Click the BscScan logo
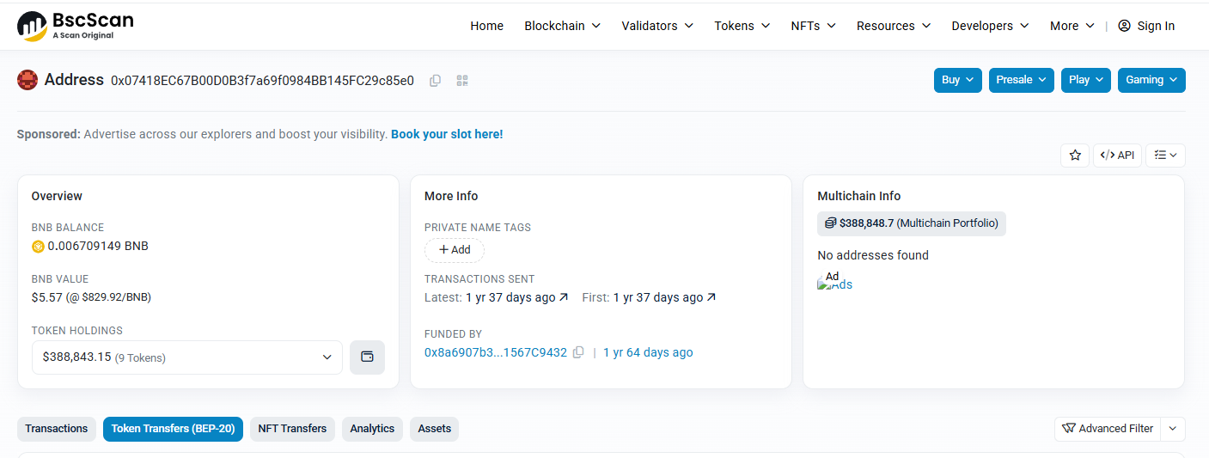 point(76,26)
